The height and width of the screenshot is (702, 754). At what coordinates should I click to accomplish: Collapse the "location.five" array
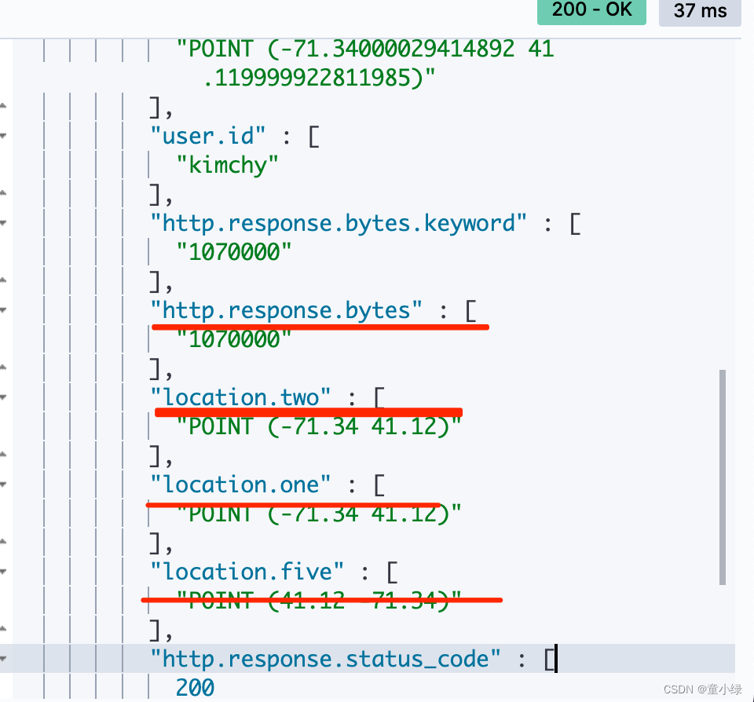(x=5, y=572)
